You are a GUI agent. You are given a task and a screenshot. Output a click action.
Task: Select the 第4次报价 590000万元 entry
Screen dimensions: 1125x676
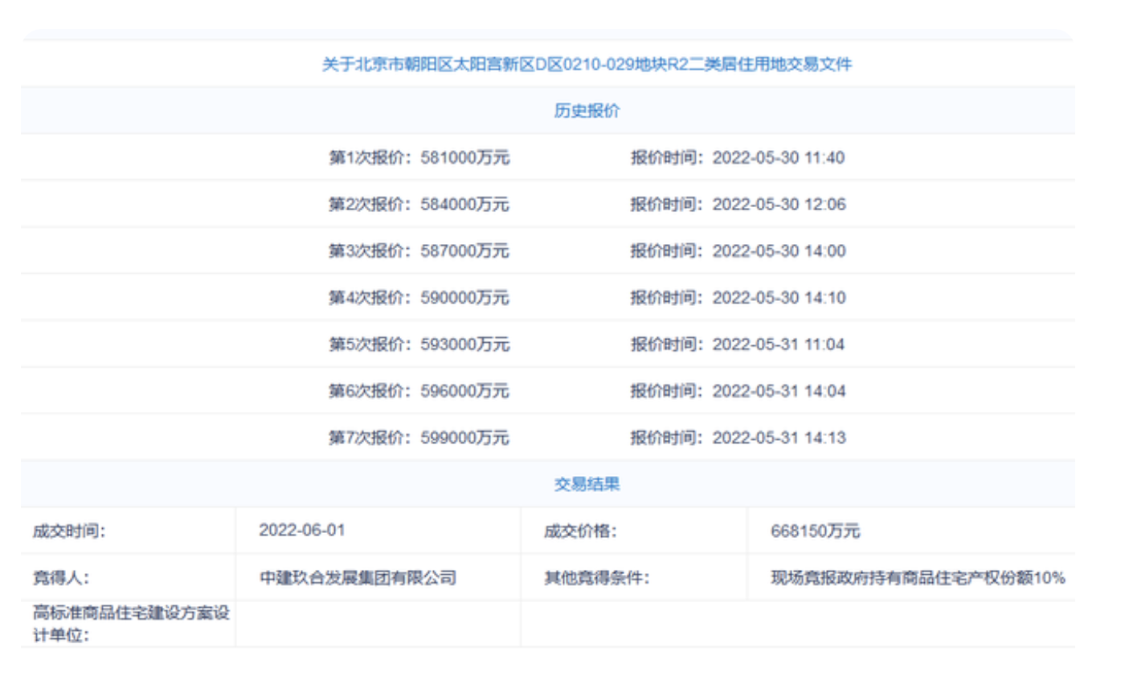[419, 298]
